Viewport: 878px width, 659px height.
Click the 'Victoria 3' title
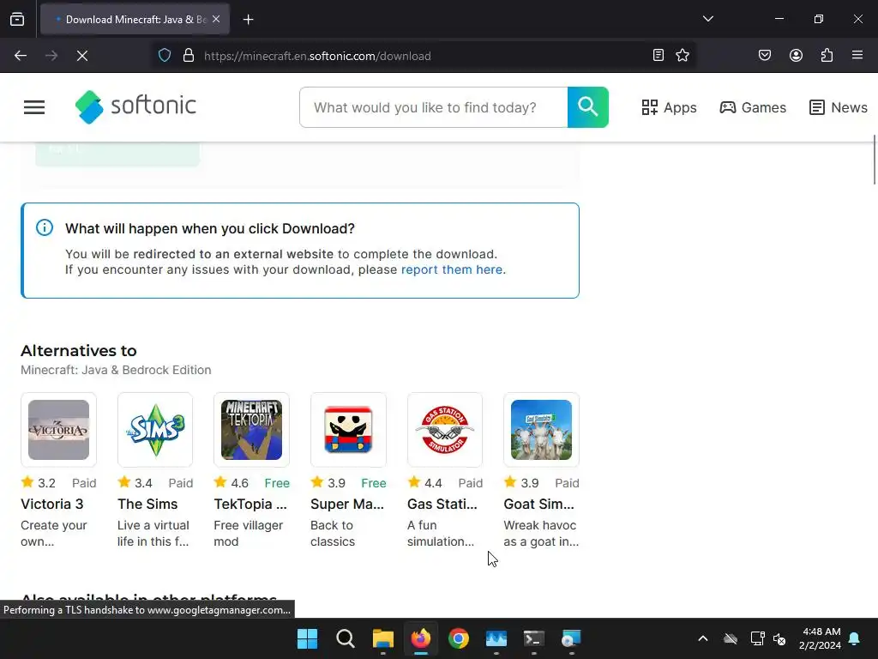click(52, 504)
